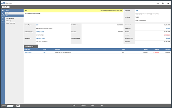
Task: Click New Lab/Office/Classroom Building text
Action: tap(44, 28)
